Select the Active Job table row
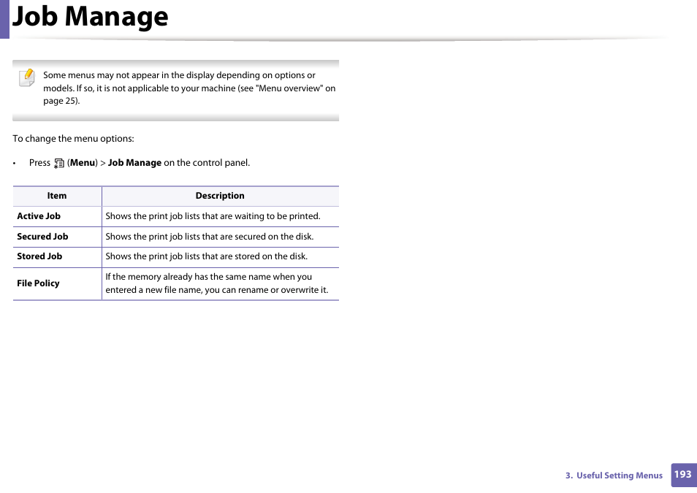The height and width of the screenshot is (493, 697). coord(57,216)
